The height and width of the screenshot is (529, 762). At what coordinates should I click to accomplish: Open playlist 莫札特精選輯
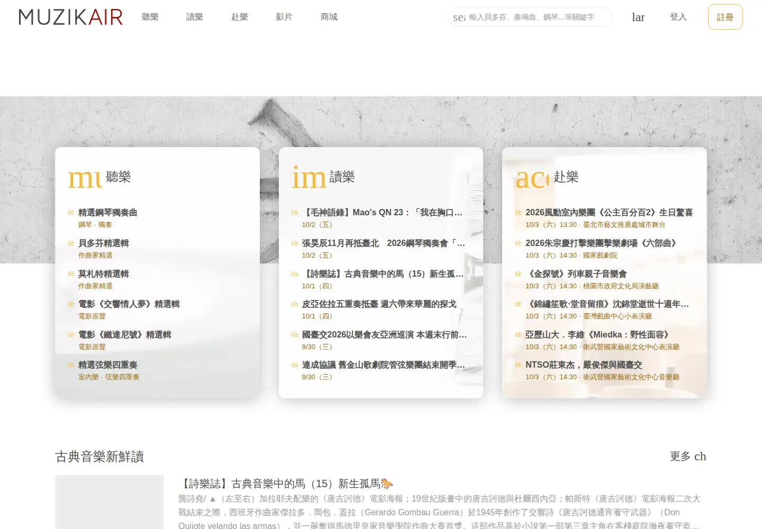coord(104,274)
